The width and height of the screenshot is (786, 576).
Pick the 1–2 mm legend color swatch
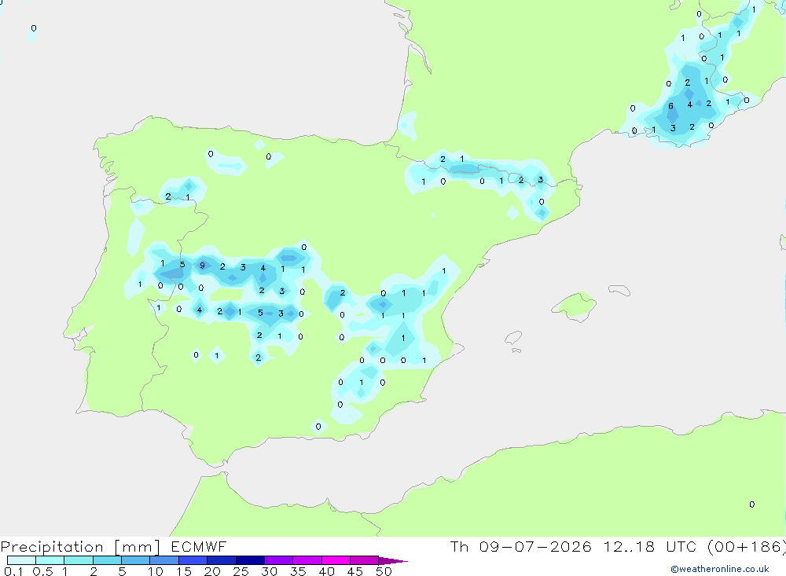[x=79, y=560]
